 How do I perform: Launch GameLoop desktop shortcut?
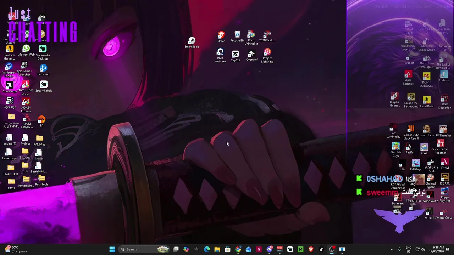coord(9,154)
